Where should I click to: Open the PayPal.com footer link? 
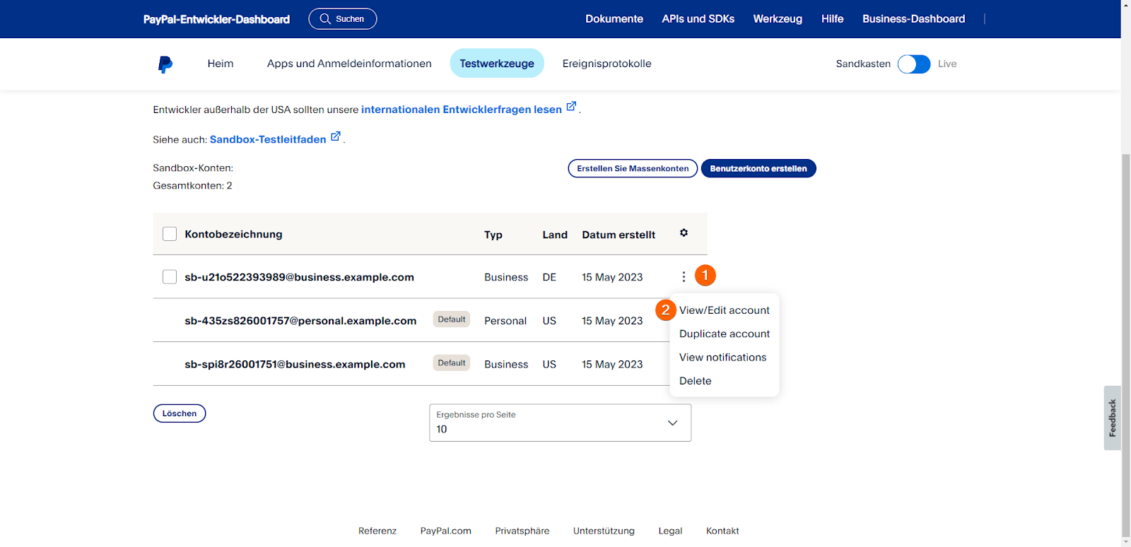coord(446,531)
